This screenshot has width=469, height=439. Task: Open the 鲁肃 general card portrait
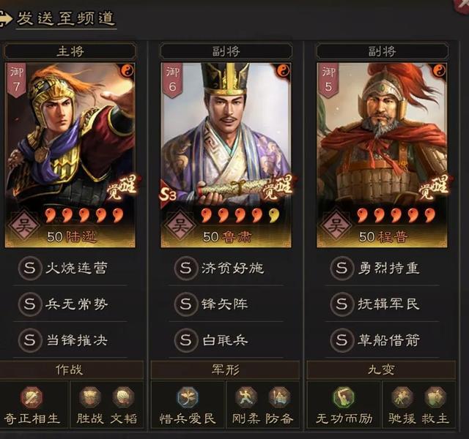pos(226,155)
